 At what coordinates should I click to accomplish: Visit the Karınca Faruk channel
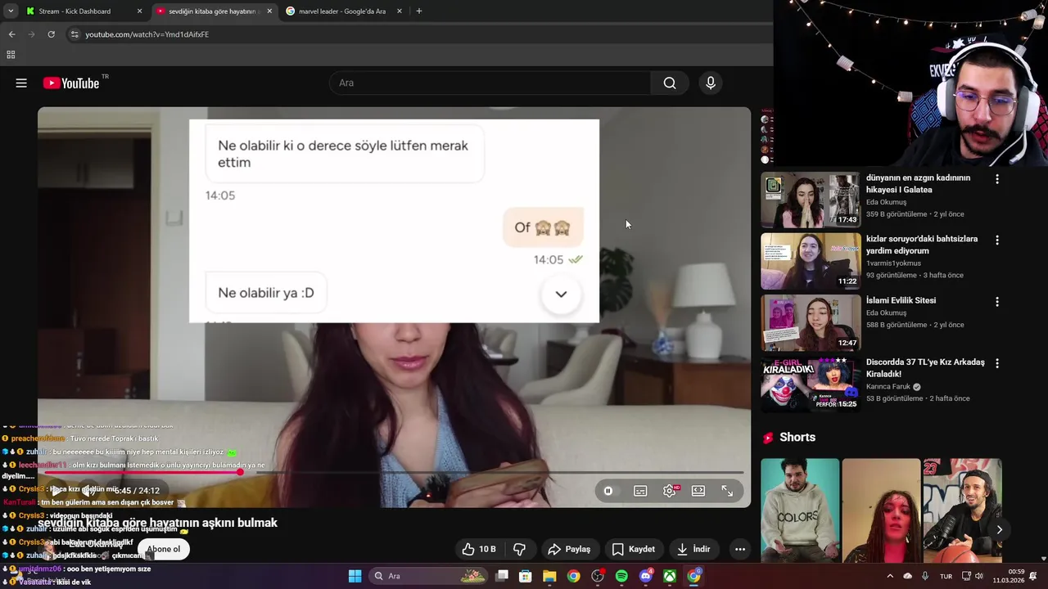(x=888, y=387)
